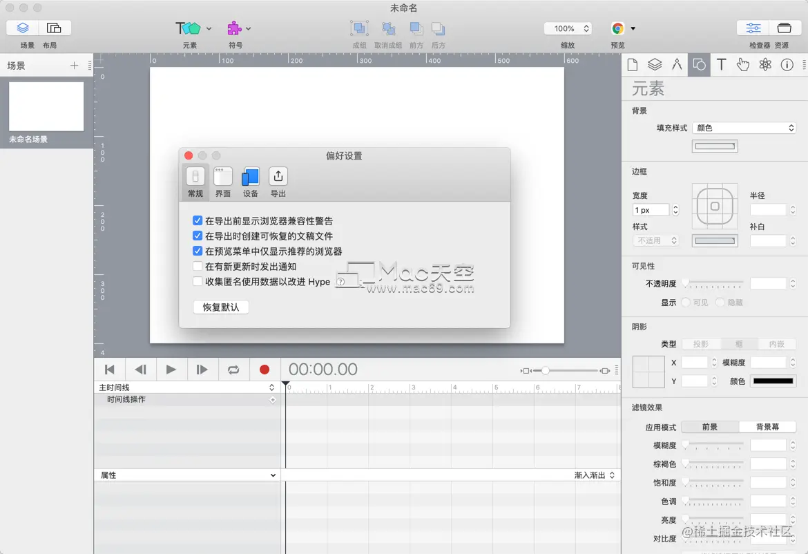The image size is (808, 554).
Task: Click the 符号 puzzle-piece symbol icon
Action: coord(235,28)
